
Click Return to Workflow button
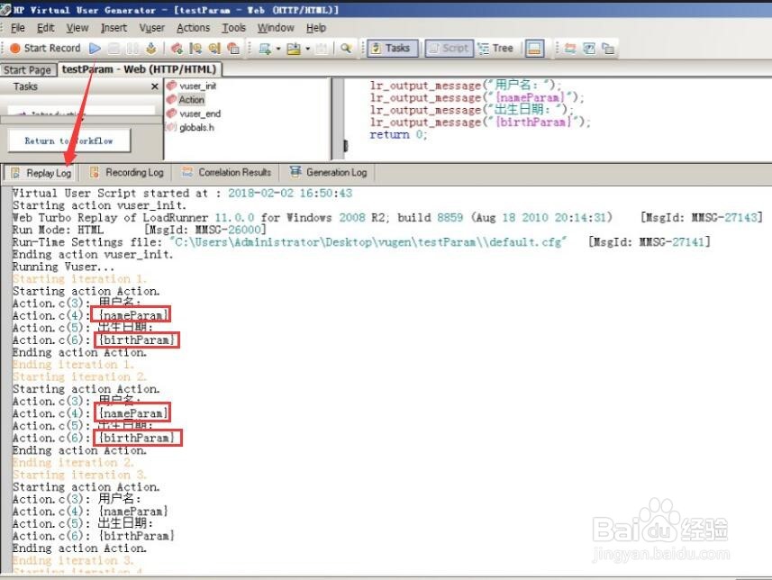pyautogui.click(x=69, y=140)
